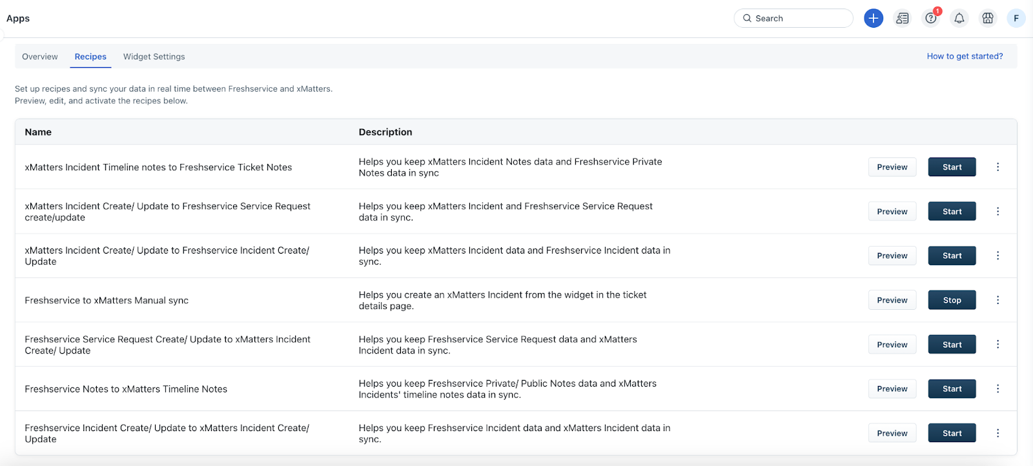This screenshot has height=466, width=1033.
Task: Start the xMatters Incident to Service Request recipe
Action: tap(952, 212)
